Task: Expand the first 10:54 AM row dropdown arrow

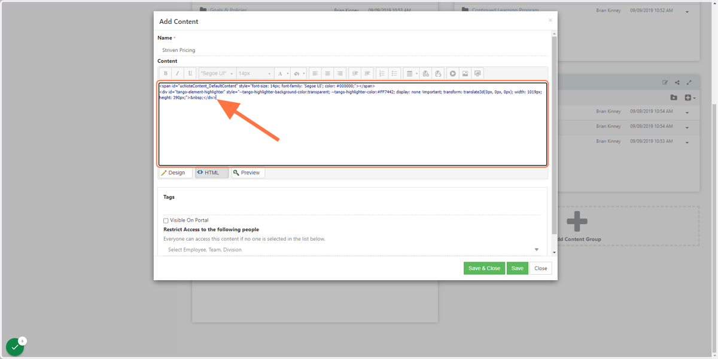Action: (687, 113)
